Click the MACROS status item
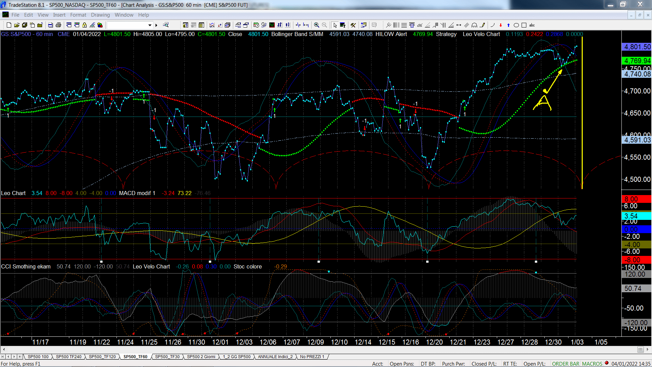 [x=592, y=364]
